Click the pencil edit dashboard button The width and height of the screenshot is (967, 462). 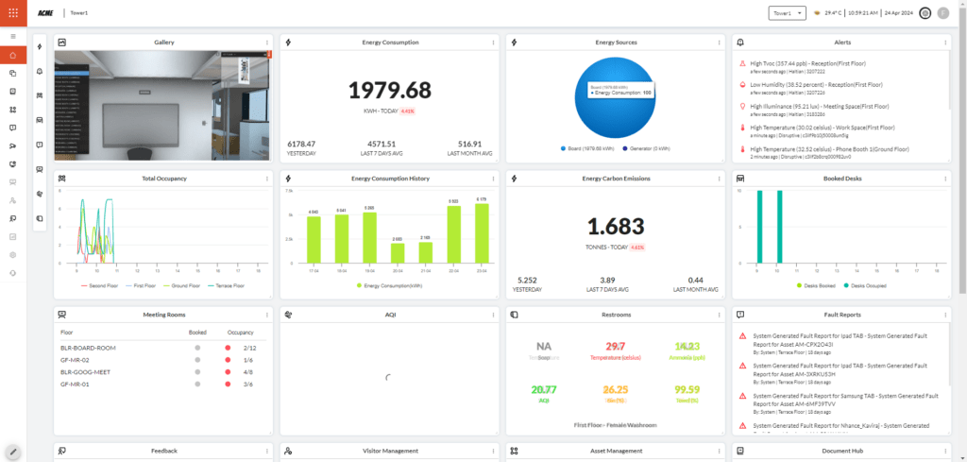click(12, 452)
